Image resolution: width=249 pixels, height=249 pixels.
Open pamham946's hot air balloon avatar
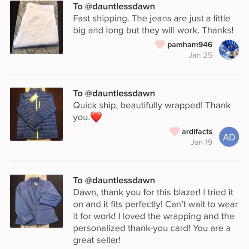point(229,50)
